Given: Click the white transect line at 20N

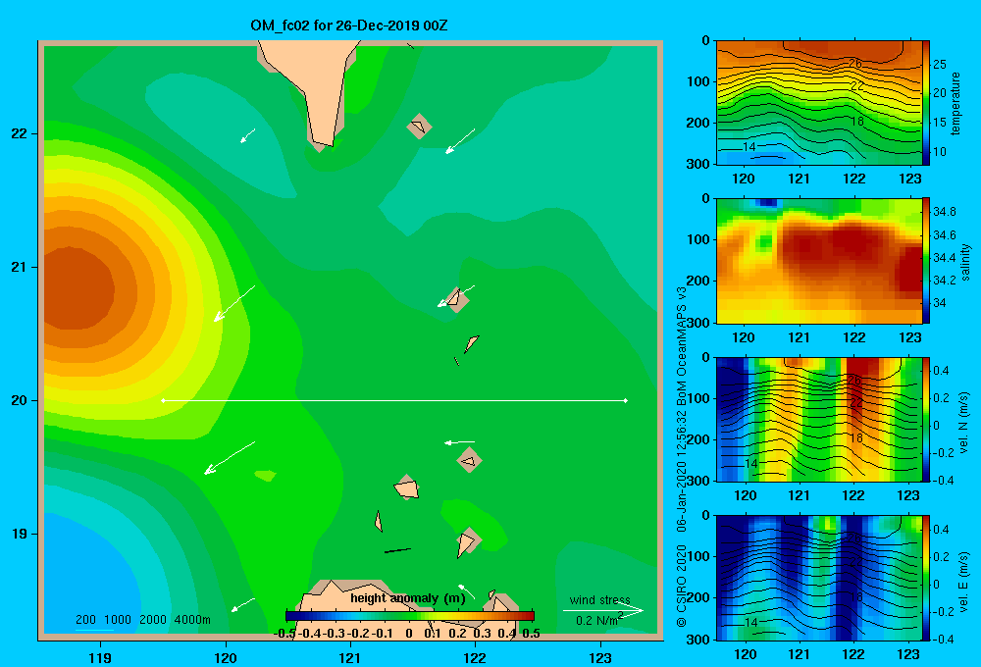Looking at the screenshot, I should point(394,400).
